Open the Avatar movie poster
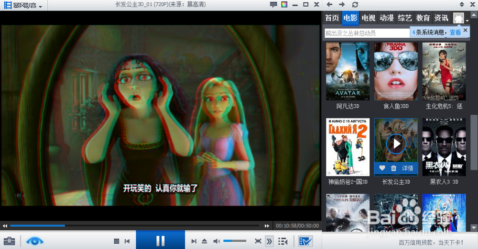The height and width of the screenshot is (249, 478). (348, 71)
